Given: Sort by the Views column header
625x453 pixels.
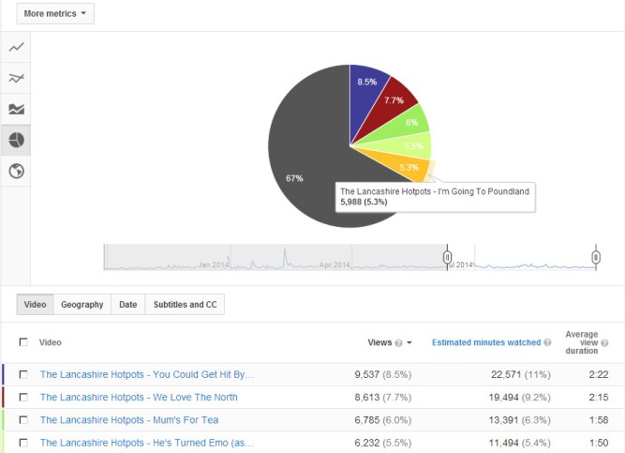Looking at the screenshot, I should coord(379,342).
